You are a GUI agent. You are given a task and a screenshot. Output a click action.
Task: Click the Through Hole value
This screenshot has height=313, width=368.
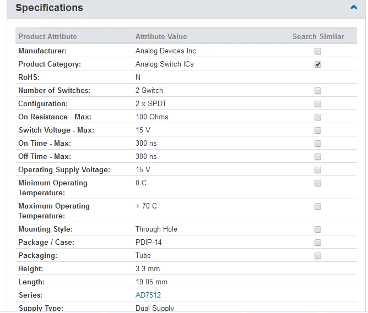pos(156,229)
